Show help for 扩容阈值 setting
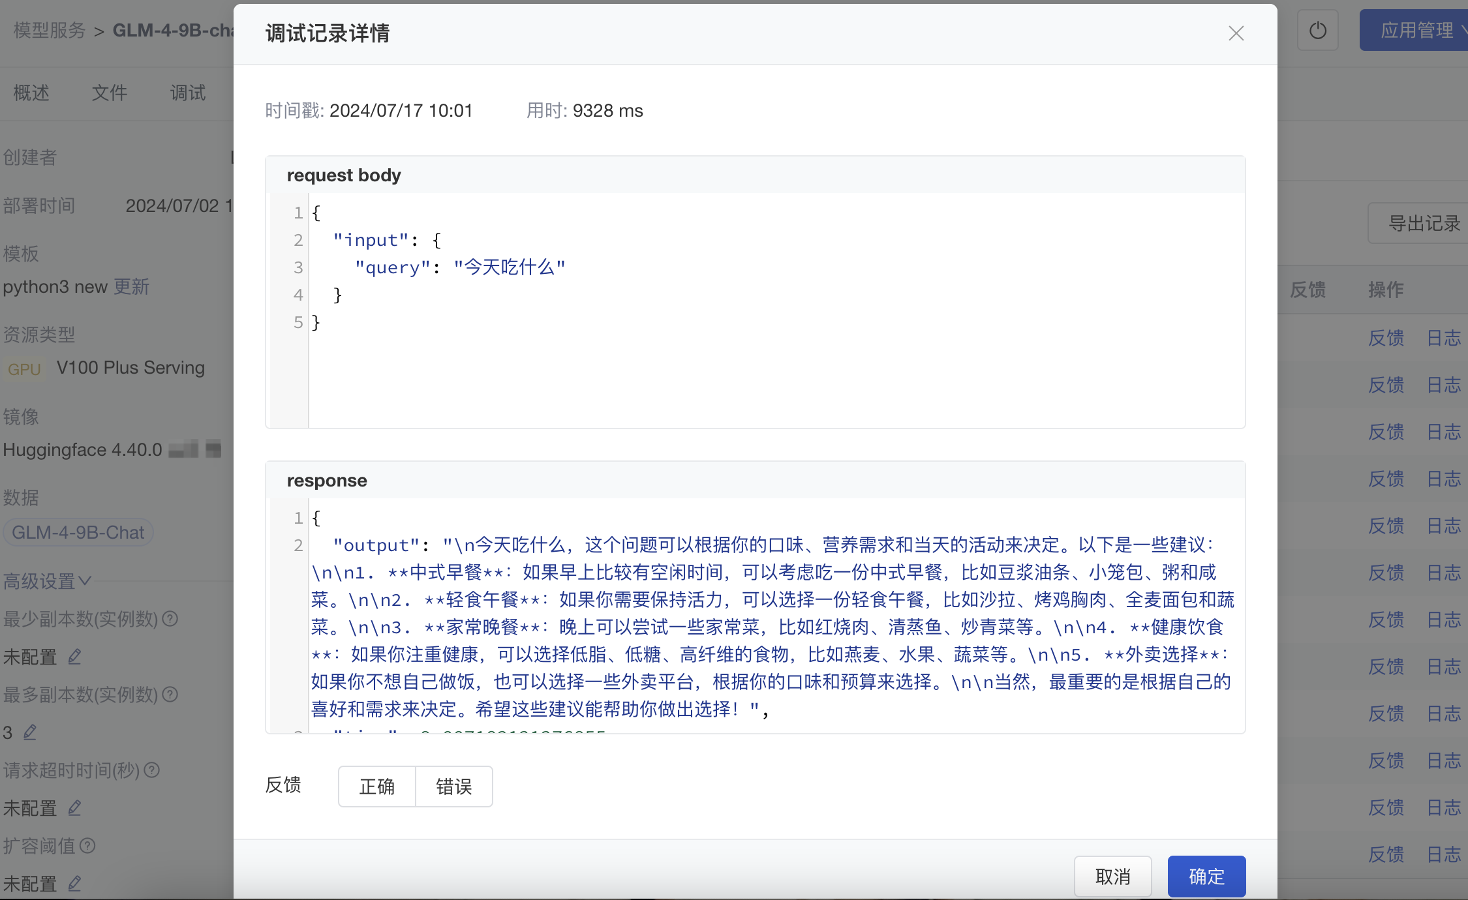This screenshot has height=900, width=1468. point(87,845)
